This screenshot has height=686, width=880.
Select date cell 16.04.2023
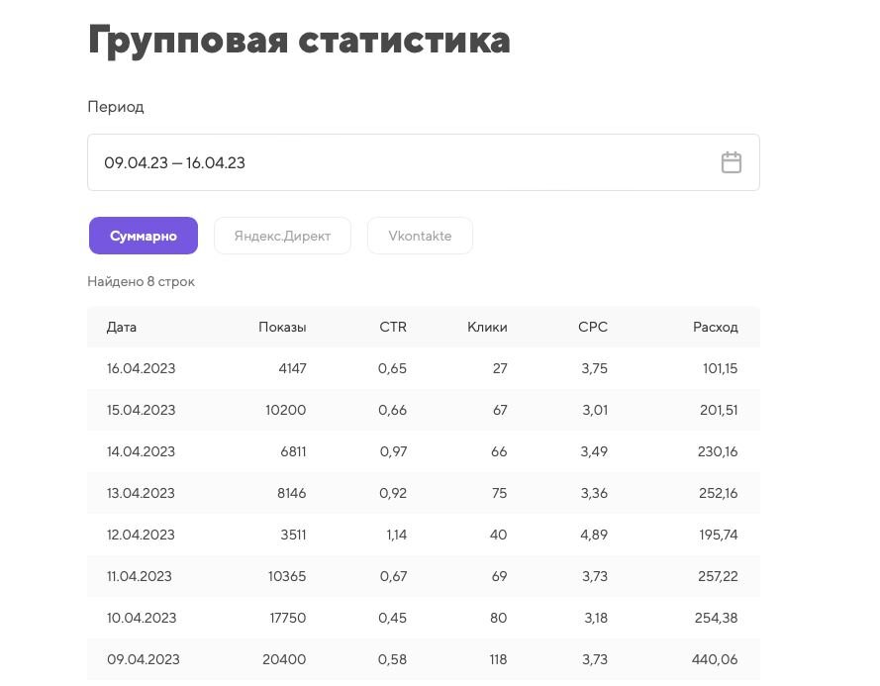(x=141, y=368)
